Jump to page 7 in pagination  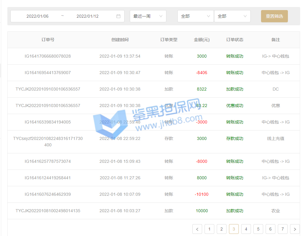pos(283,229)
